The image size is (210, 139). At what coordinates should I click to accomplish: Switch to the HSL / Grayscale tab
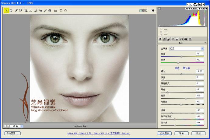coord(173,39)
